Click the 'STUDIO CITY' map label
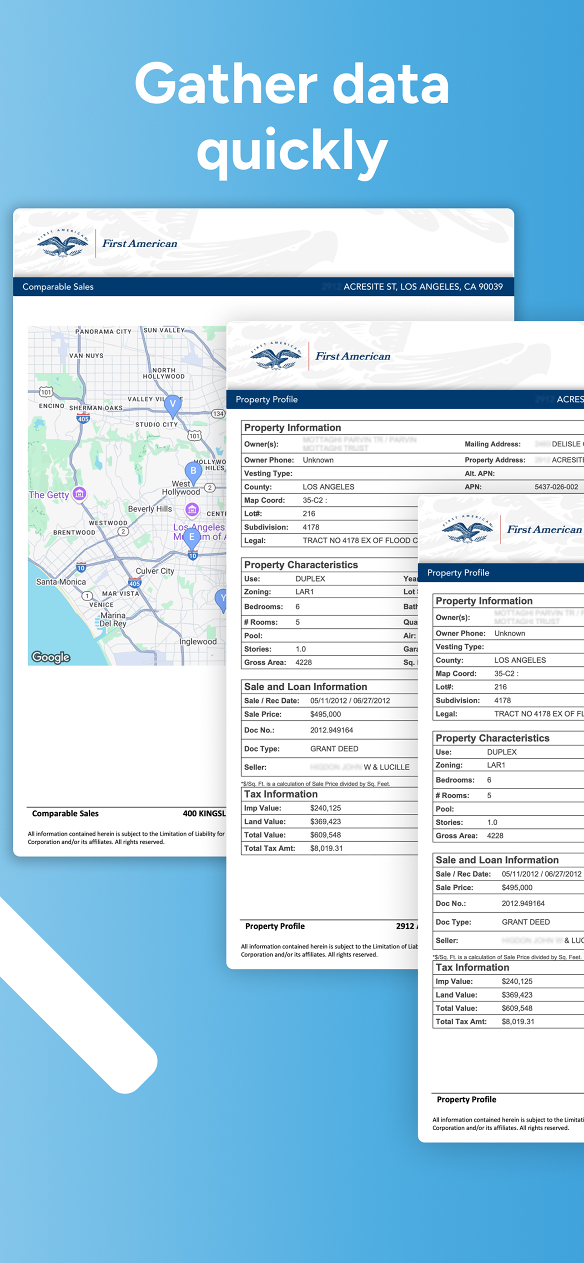This screenshot has width=584, height=1263. pos(156,424)
